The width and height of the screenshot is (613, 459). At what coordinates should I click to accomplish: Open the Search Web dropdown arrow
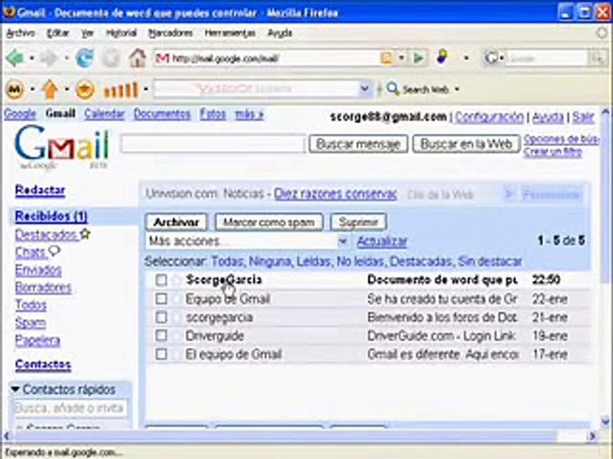tap(457, 89)
